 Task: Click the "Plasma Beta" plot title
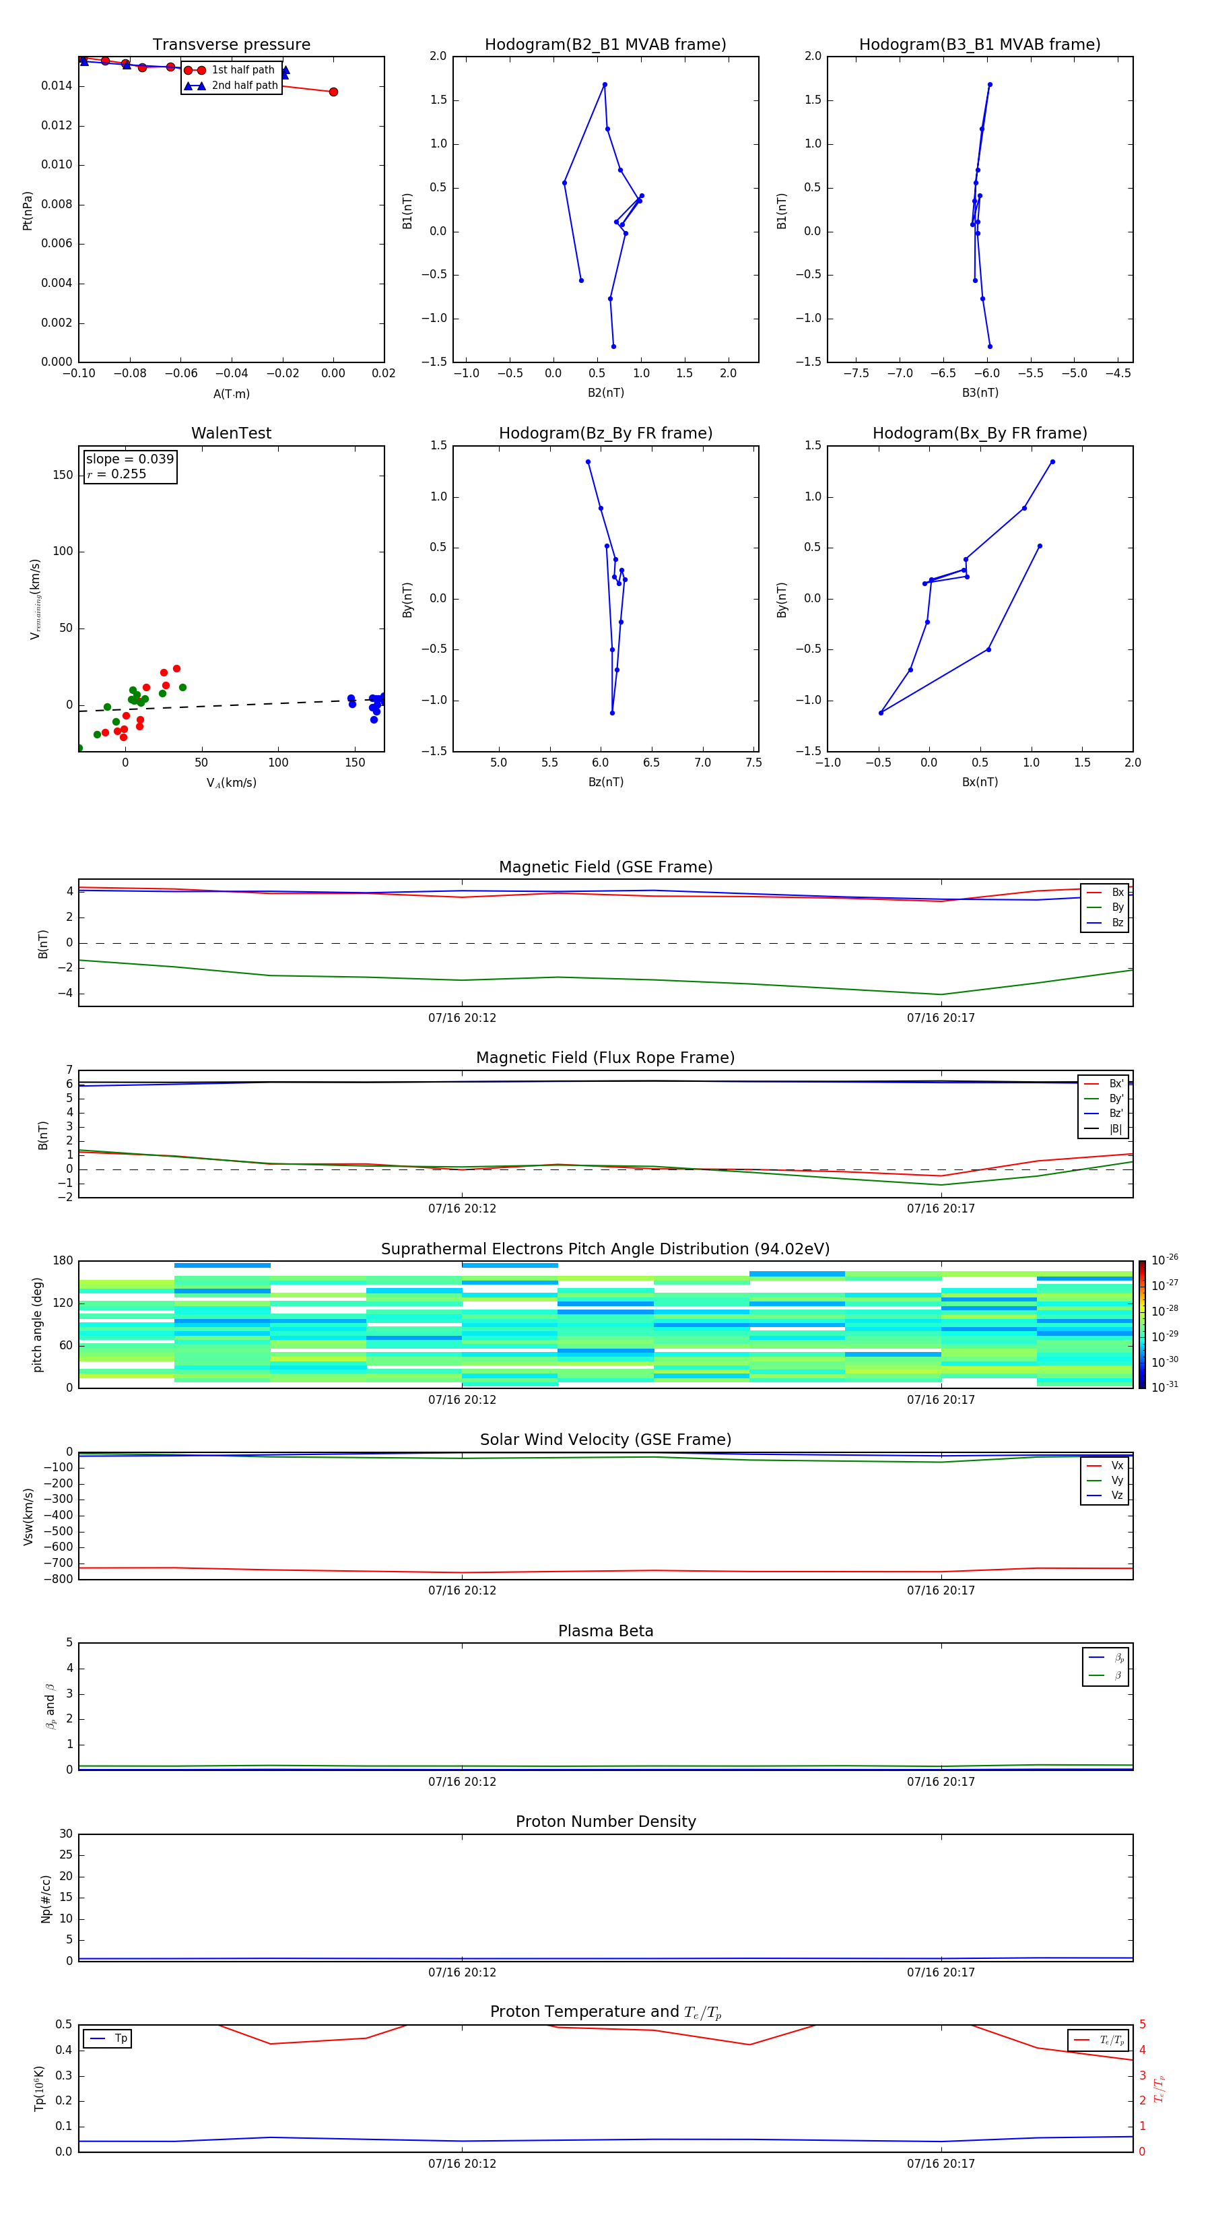coord(605,1631)
